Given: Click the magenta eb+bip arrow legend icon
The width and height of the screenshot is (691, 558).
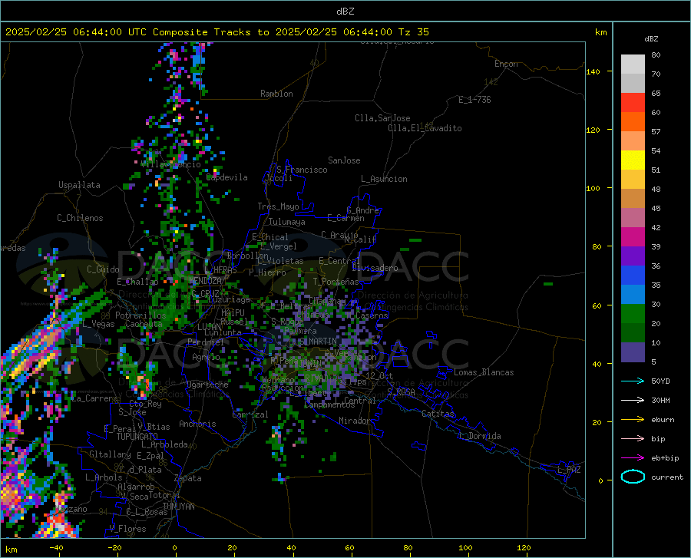Looking at the screenshot, I should pyautogui.click(x=633, y=458).
